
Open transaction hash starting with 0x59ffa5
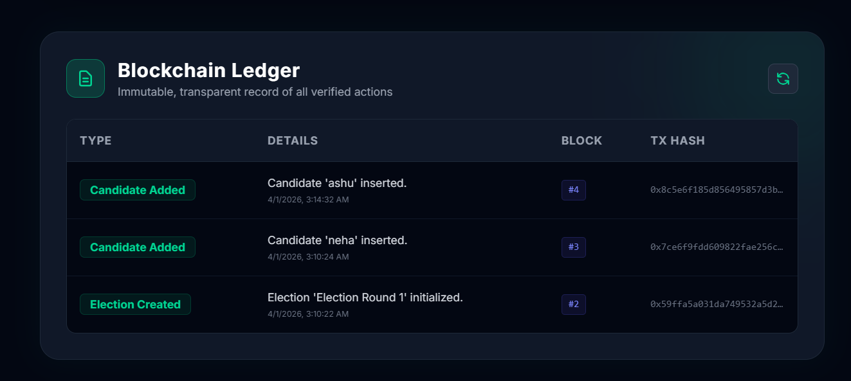click(717, 305)
